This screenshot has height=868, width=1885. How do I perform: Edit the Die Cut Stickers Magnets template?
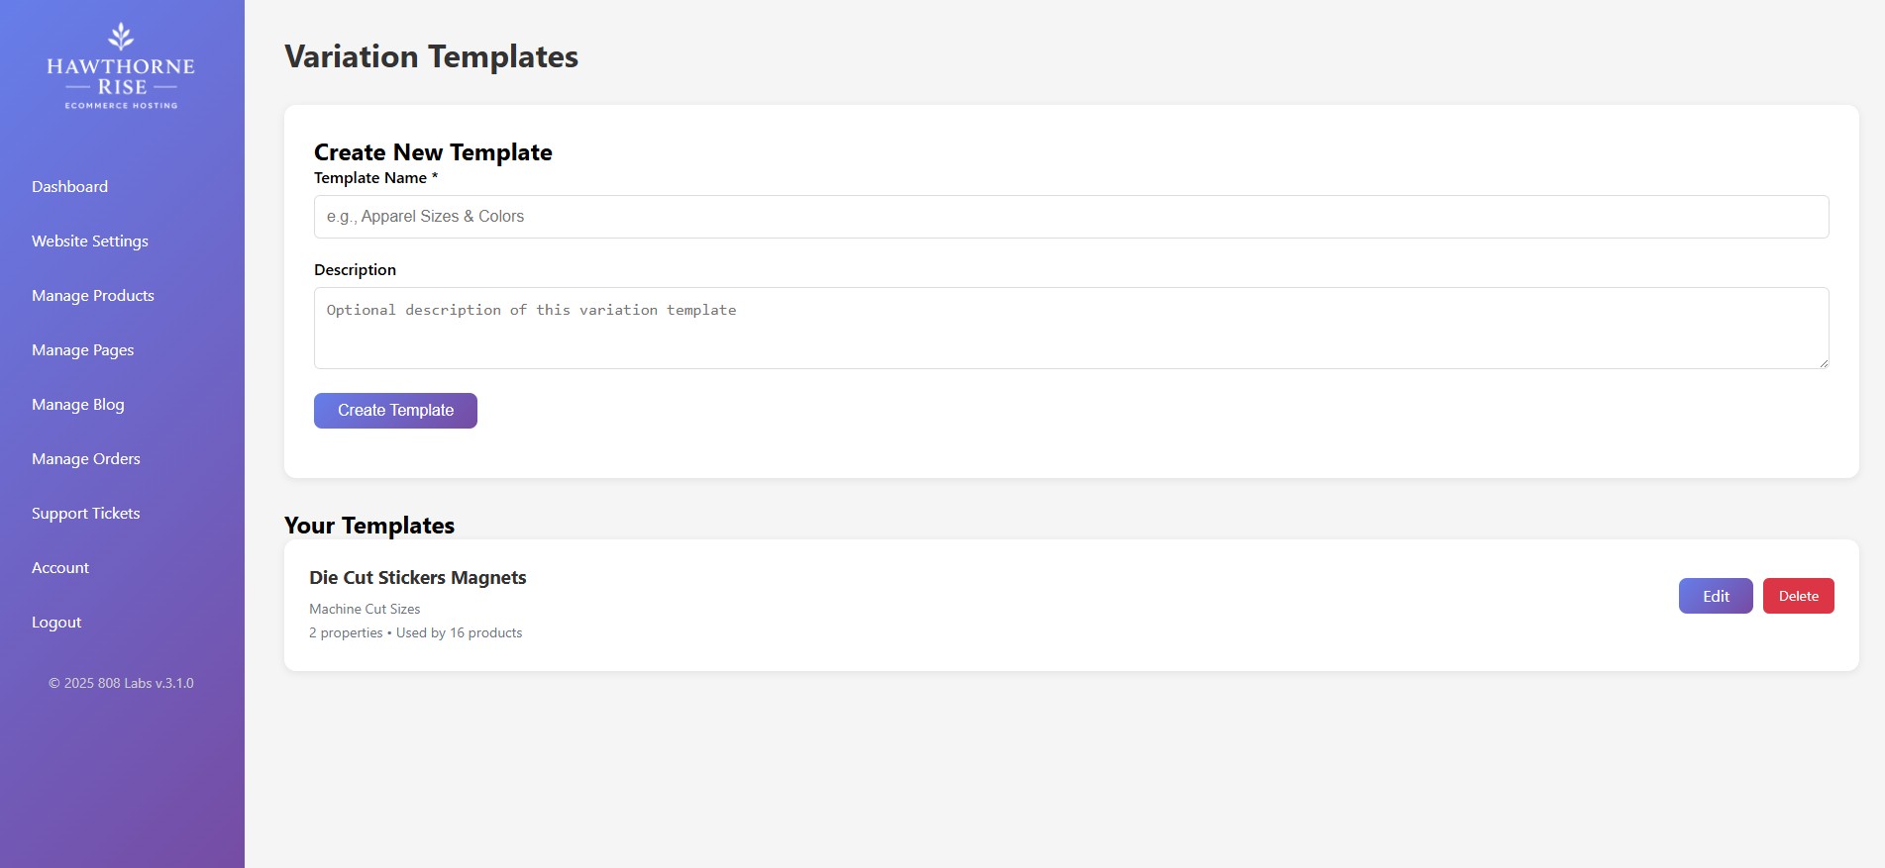pyautogui.click(x=1715, y=595)
